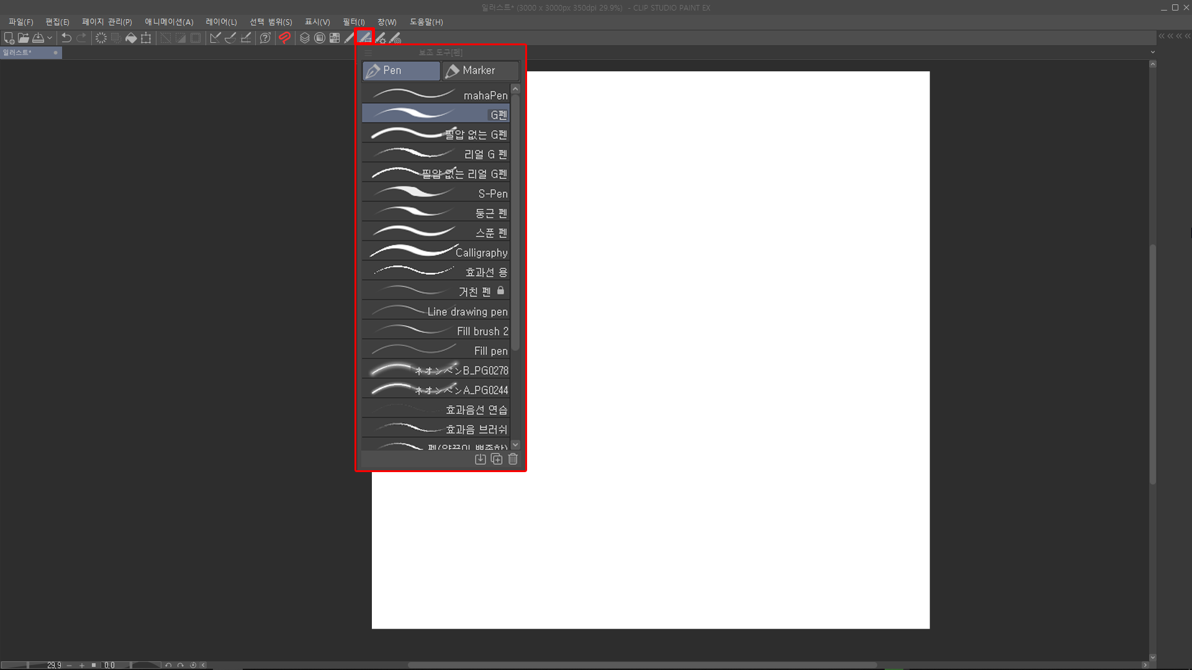
Task: Click the Help question mark icon
Action: coord(265,38)
